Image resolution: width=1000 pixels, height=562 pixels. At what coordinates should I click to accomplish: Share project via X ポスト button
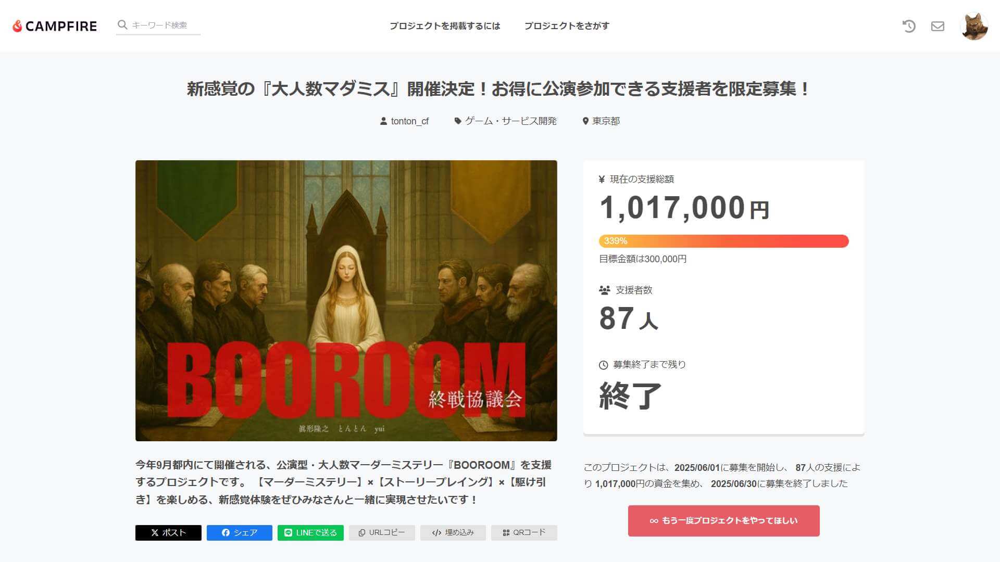[168, 533]
